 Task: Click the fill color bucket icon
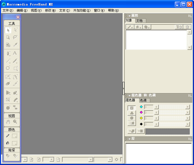pyautogui.click(x=8, y=143)
